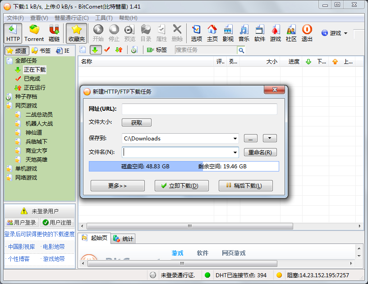The image size is (368, 284).
Task: Toggle the completed-tasks red check filter
Action: (x=107, y=50)
